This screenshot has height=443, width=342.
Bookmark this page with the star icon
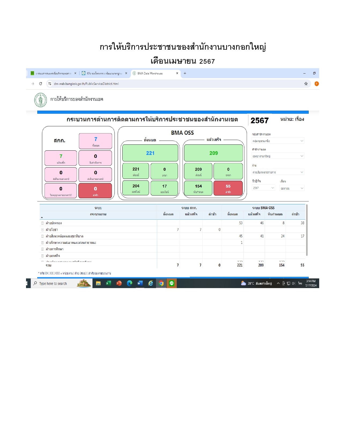click(306, 84)
